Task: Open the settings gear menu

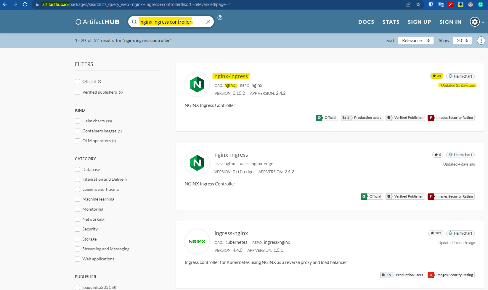Action: click(x=474, y=22)
